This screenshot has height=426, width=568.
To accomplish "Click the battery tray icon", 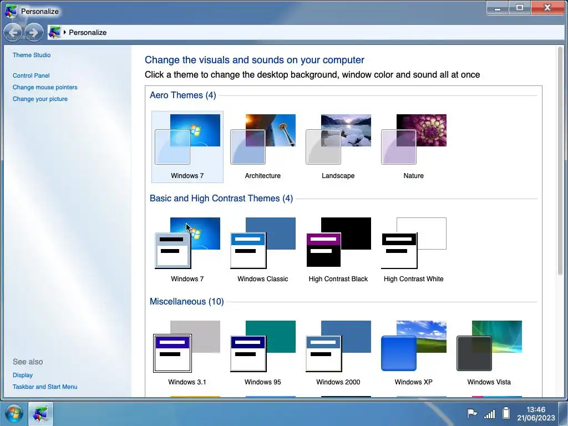I will 506,413.
